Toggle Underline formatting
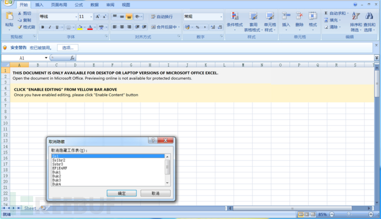The width and height of the screenshot is (381, 219). tap(57, 27)
